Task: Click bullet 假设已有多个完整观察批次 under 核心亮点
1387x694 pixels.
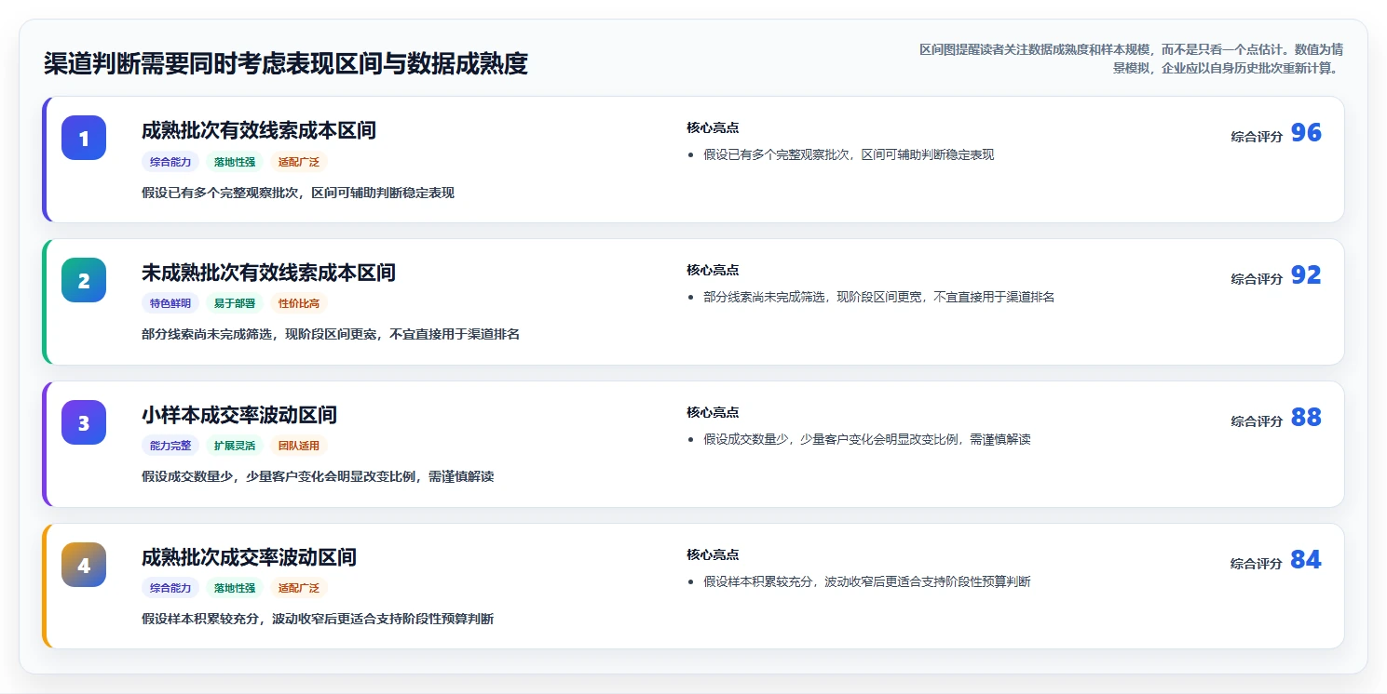Action: point(849,154)
